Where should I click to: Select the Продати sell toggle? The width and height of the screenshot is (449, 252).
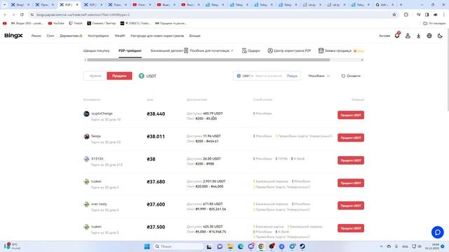119,76
